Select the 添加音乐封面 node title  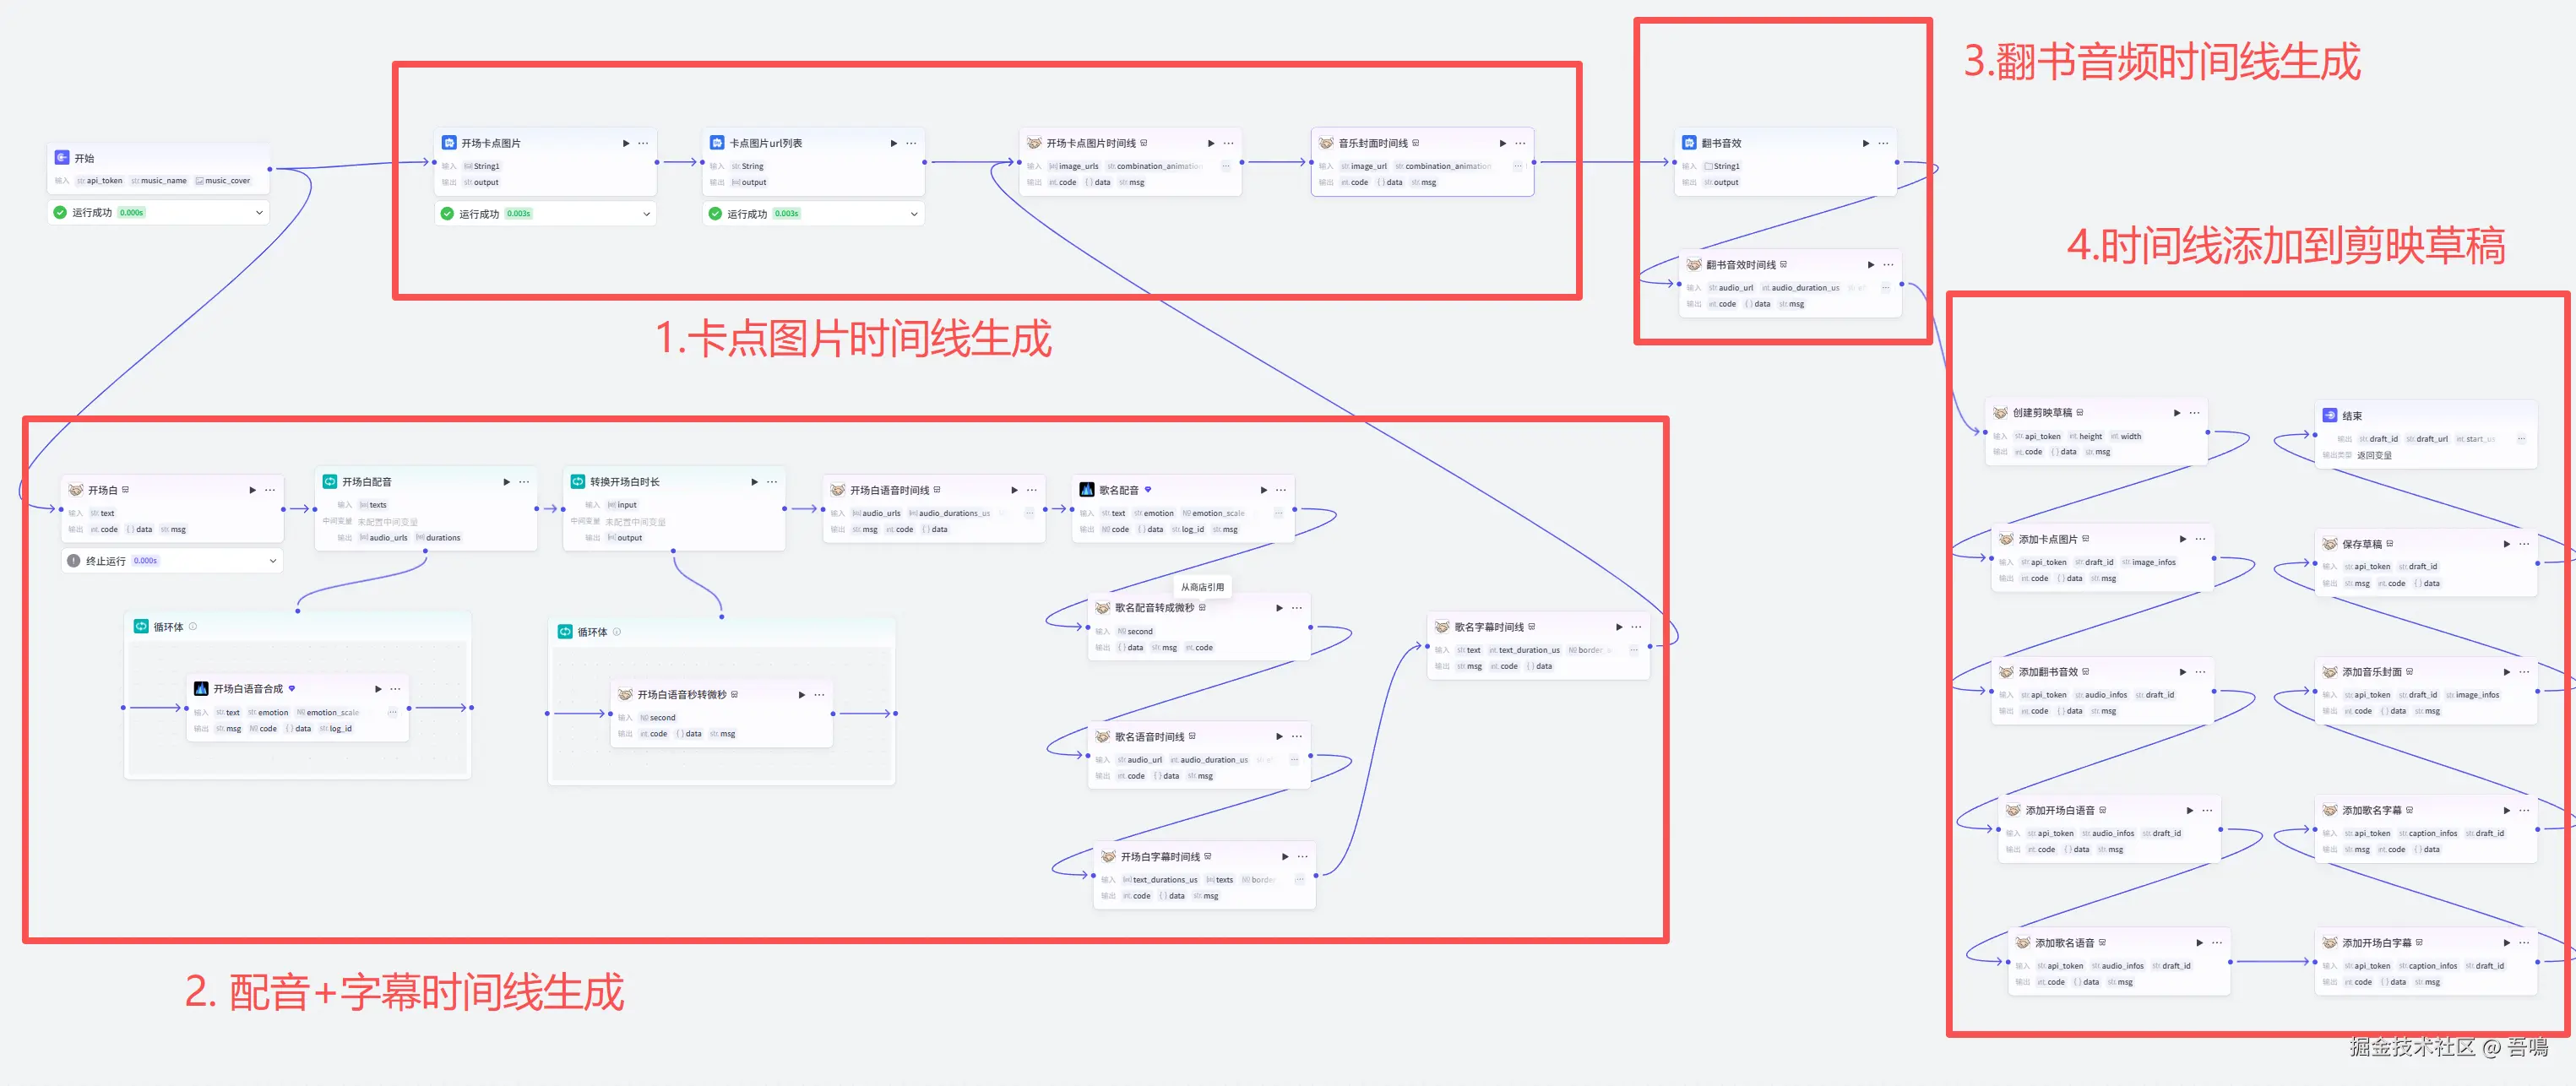[2371, 672]
